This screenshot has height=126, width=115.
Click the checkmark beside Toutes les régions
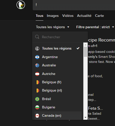(78, 48)
